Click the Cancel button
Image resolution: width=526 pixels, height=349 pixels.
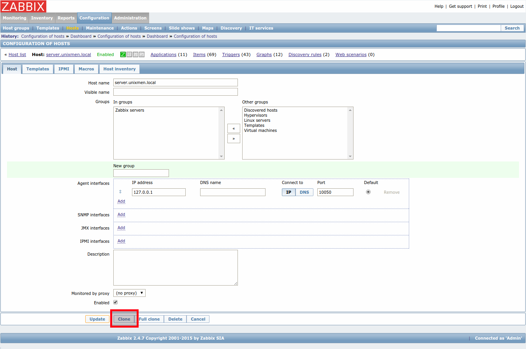click(x=198, y=319)
